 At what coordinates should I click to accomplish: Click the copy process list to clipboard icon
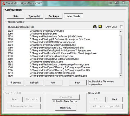click(x=95, y=27)
